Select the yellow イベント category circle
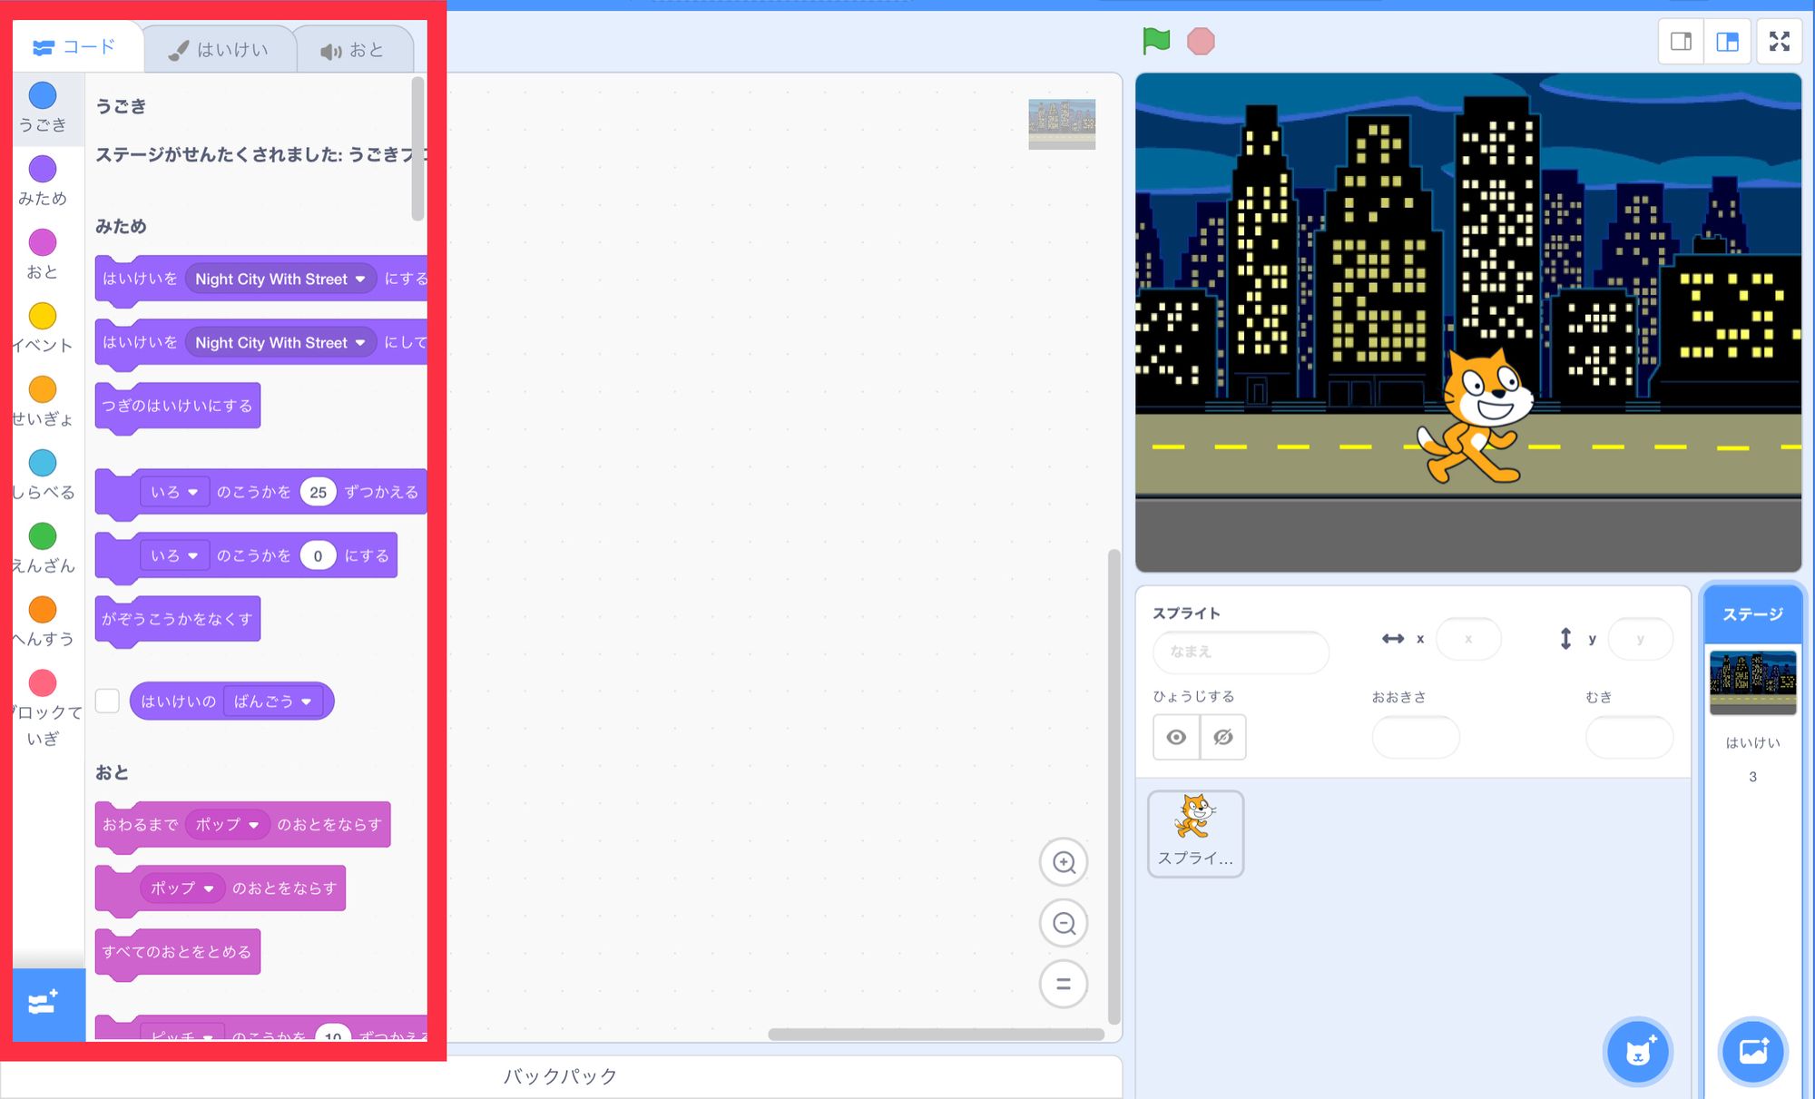Viewport: 1815px width, 1099px height. click(43, 316)
